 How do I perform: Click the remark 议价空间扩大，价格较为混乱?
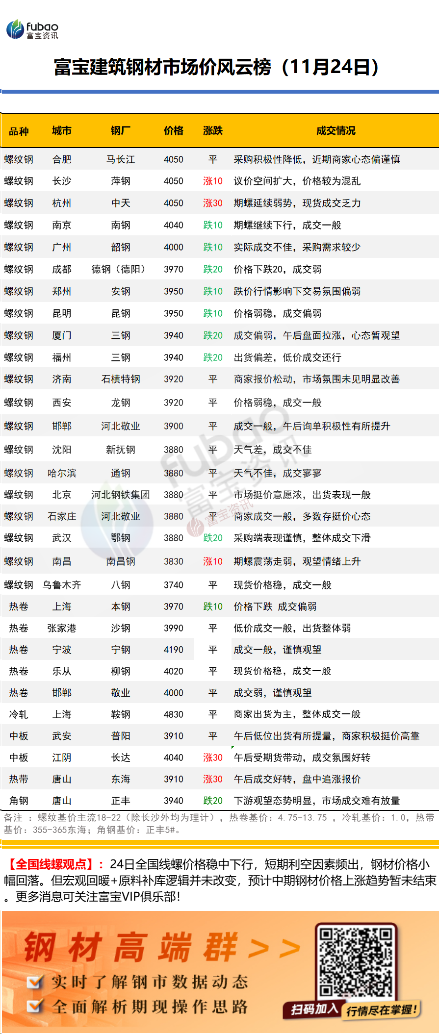click(297, 181)
